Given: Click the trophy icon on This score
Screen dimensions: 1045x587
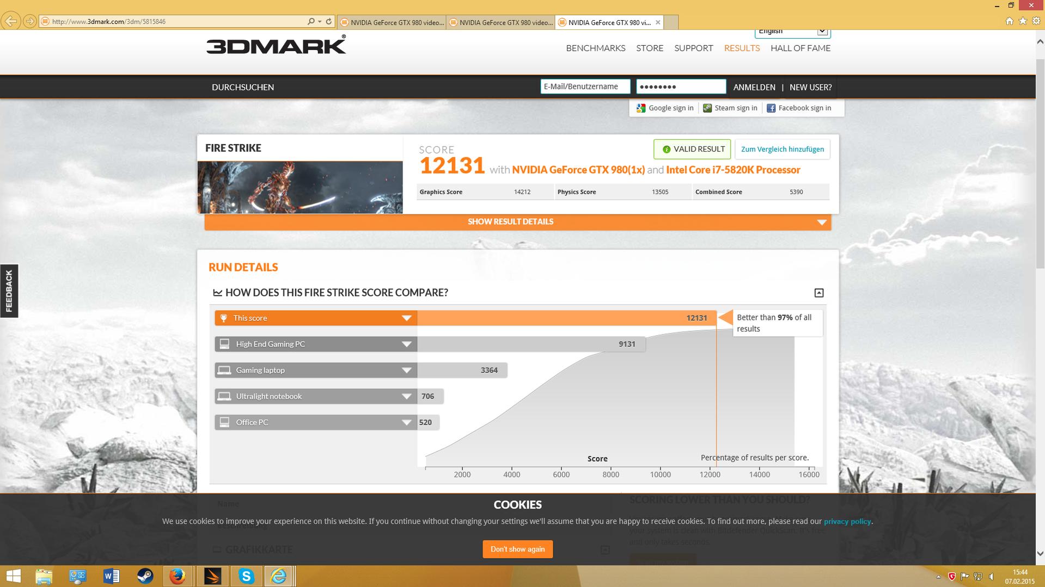Looking at the screenshot, I should click(223, 318).
